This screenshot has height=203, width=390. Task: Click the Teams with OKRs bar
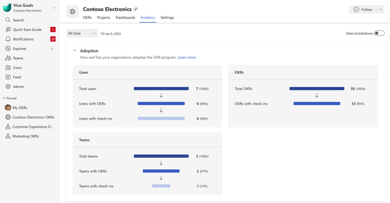click(161, 171)
